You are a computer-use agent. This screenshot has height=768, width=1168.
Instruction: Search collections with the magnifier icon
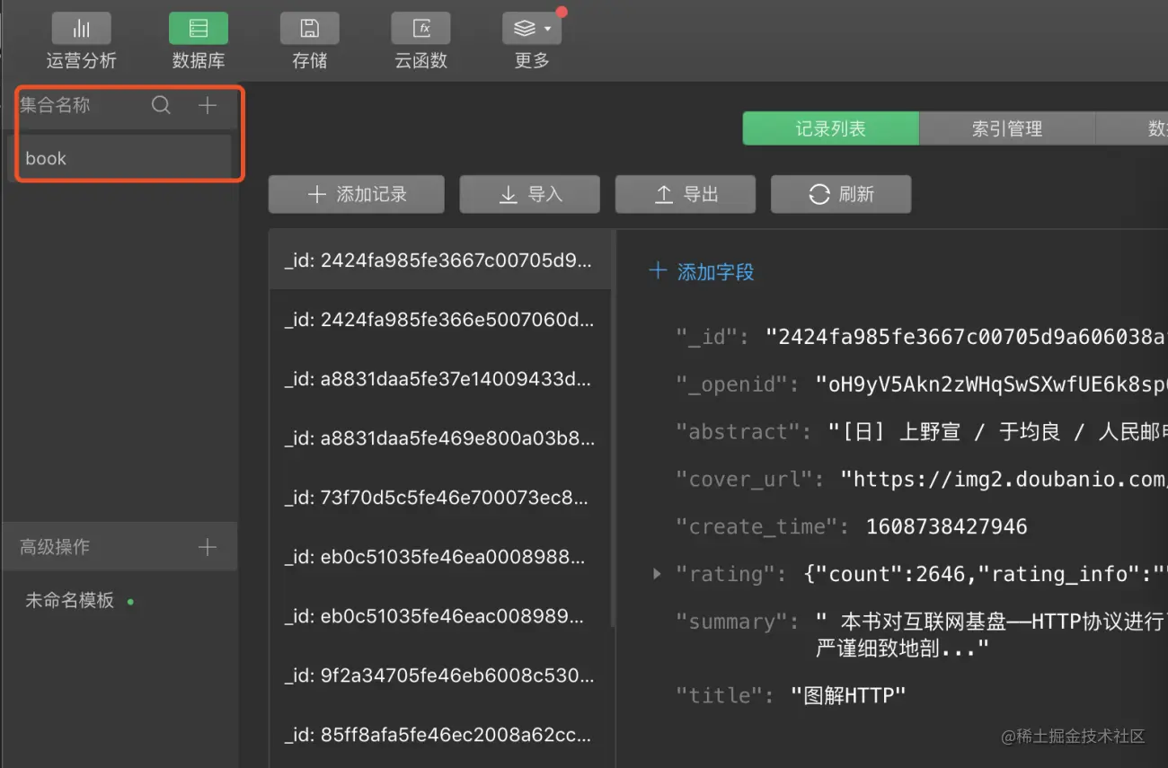tap(161, 105)
